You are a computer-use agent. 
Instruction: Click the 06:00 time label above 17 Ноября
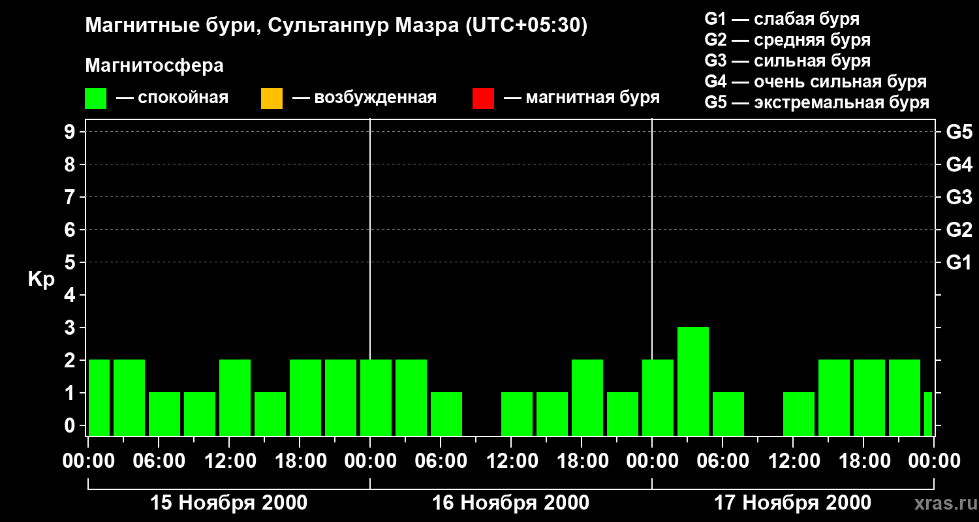723,461
